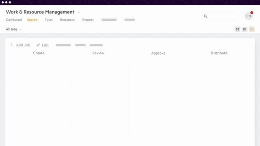The width and height of the screenshot is (260, 146).
Task: Expand the Work & Resource Management chevron
Action: [79, 12]
